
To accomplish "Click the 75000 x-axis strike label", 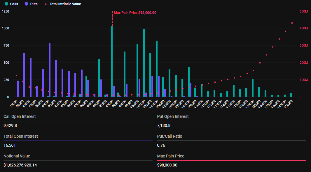I will click(14, 104).
